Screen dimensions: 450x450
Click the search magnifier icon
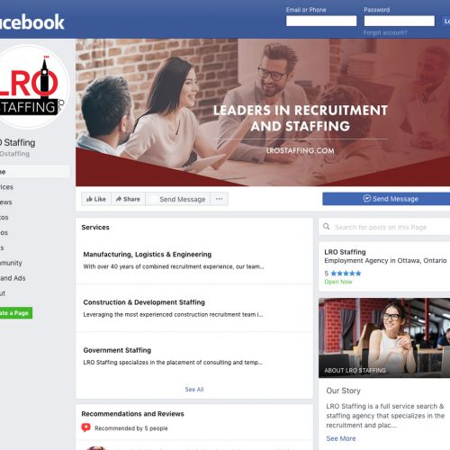[327, 227]
